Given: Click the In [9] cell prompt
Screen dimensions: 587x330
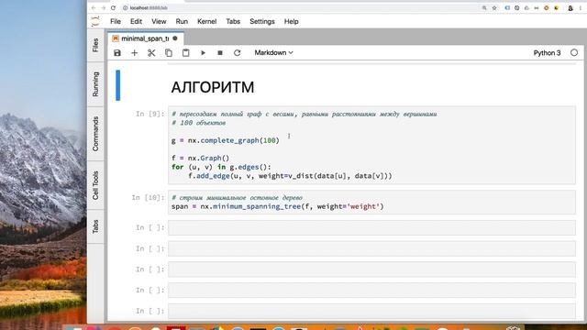Looking at the screenshot, I should [x=150, y=114].
